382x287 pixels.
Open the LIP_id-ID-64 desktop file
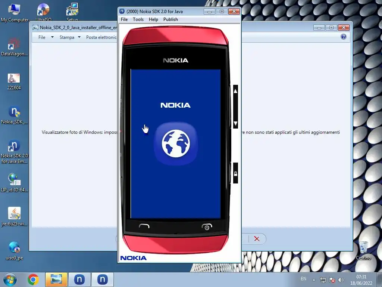(x=14, y=182)
